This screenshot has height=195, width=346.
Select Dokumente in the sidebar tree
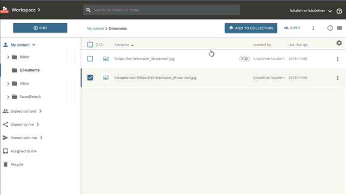30,70
